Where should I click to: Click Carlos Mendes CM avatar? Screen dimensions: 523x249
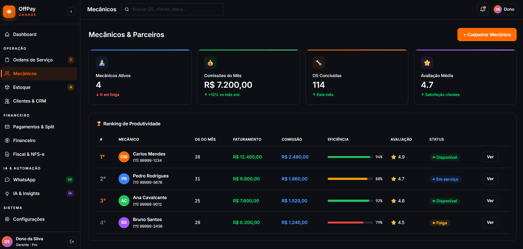(x=124, y=157)
